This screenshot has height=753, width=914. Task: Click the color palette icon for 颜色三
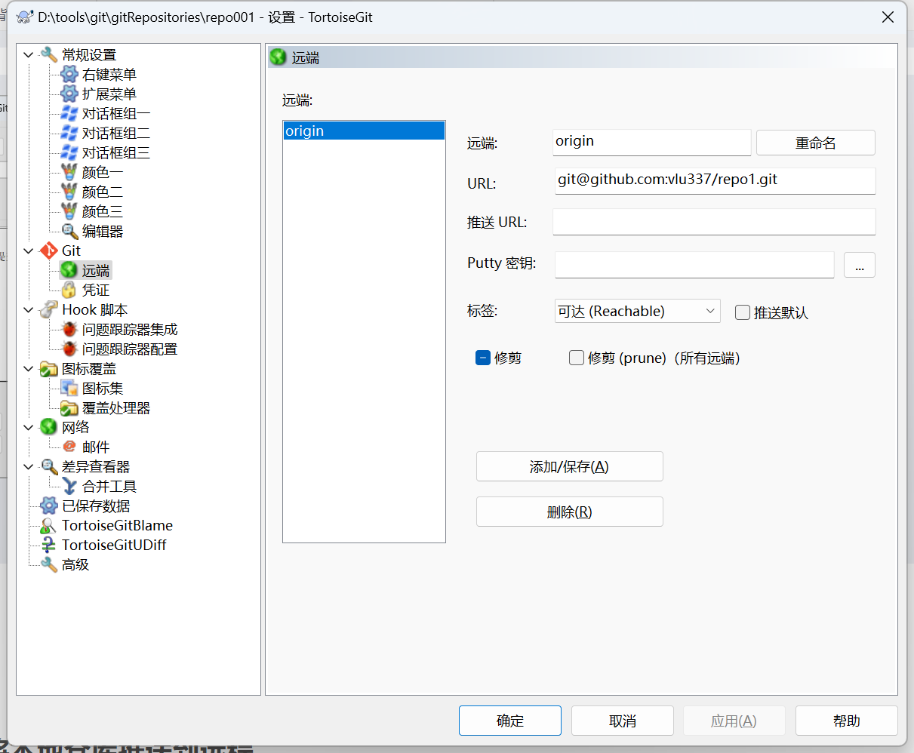(69, 211)
